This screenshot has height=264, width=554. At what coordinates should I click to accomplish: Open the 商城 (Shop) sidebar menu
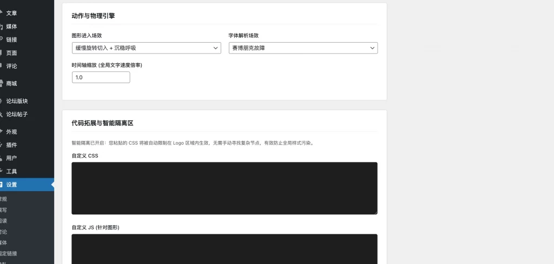tap(11, 84)
